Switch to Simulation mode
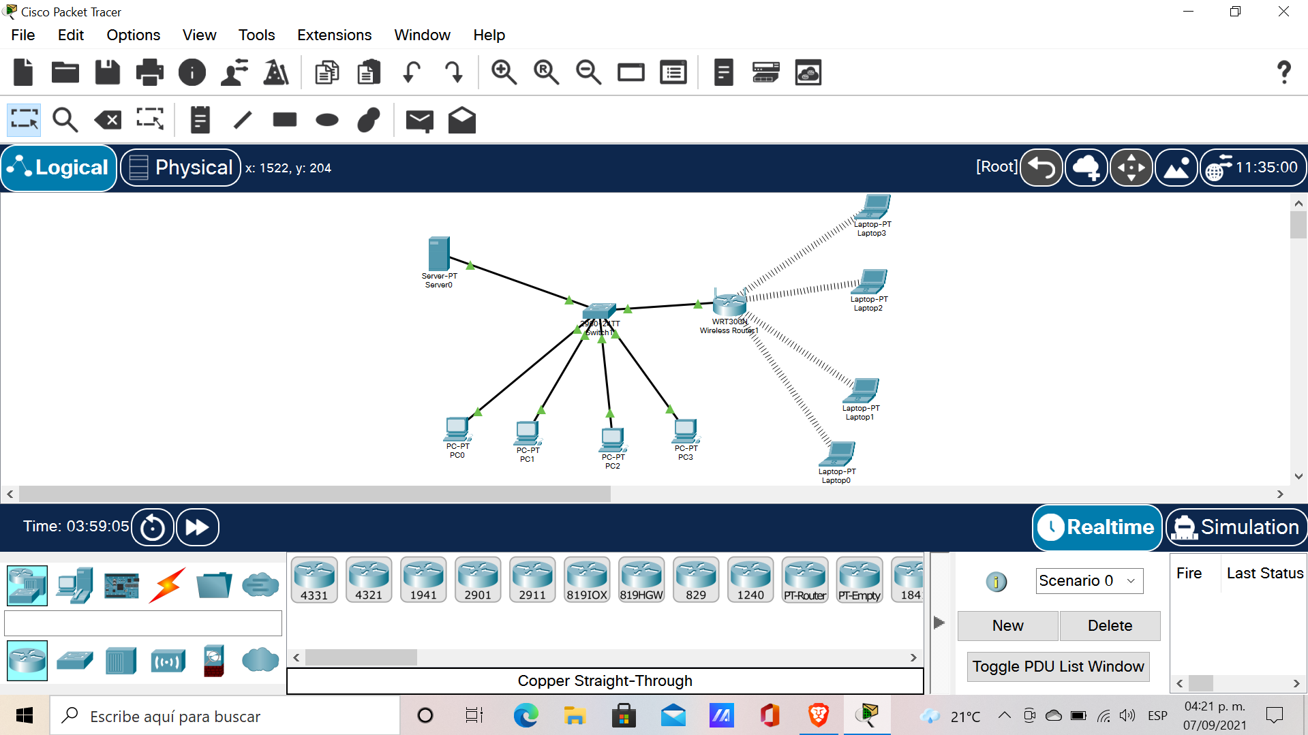The image size is (1308, 735). point(1236,527)
